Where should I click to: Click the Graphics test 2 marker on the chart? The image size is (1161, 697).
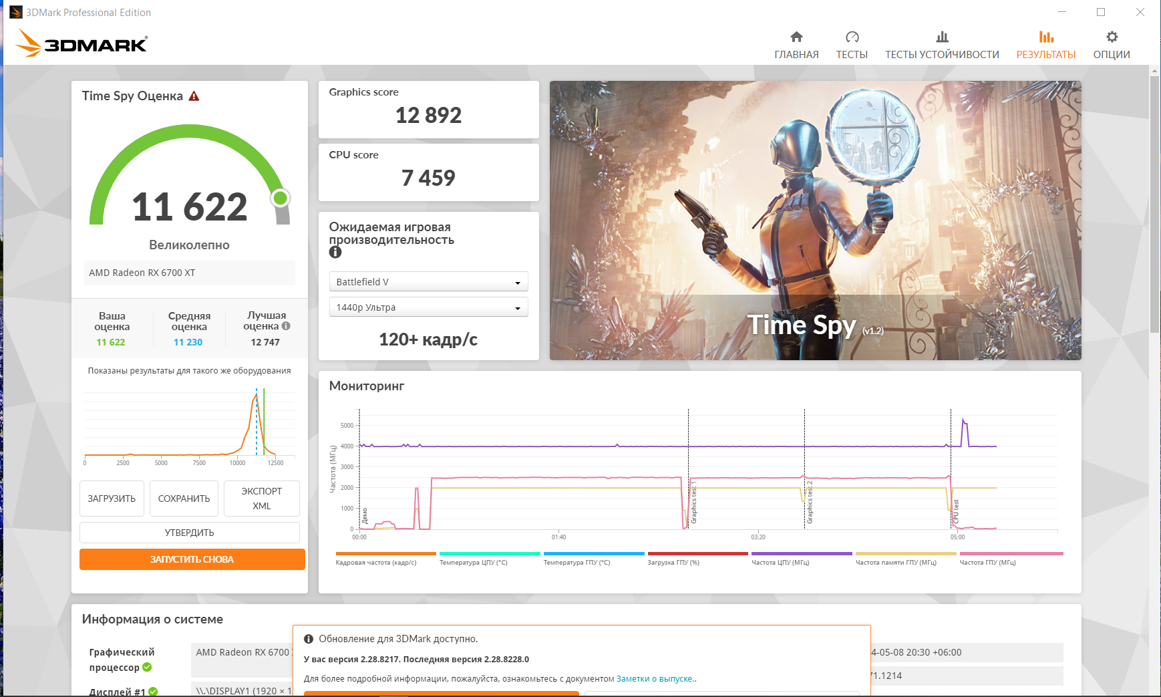pyautogui.click(x=810, y=503)
